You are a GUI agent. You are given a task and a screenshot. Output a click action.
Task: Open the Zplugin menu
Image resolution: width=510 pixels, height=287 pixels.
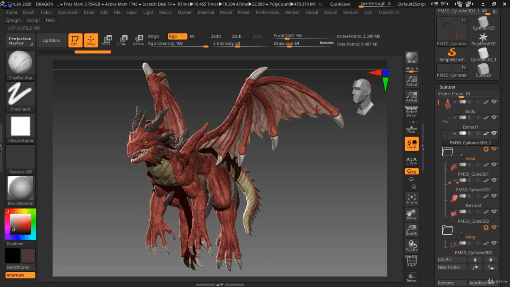click(x=13, y=20)
